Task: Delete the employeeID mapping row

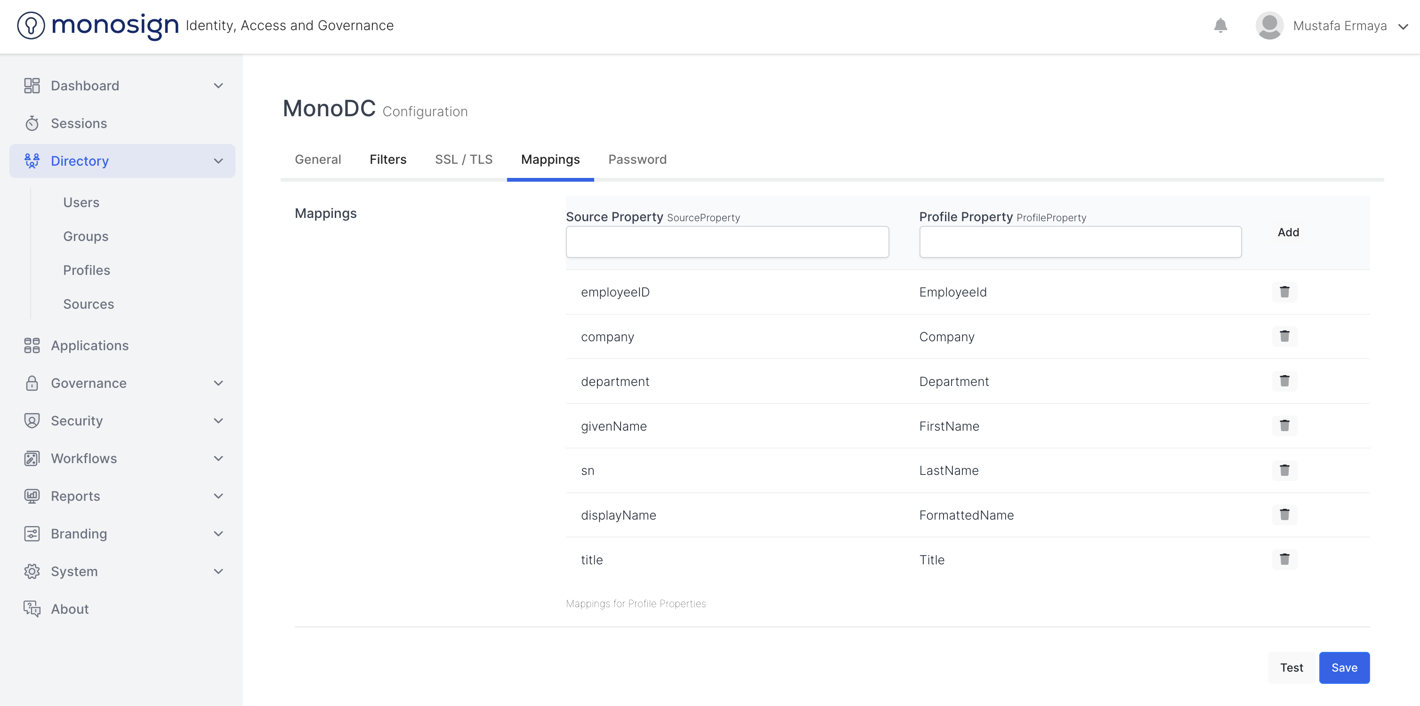Action: [x=1284, y=291]
